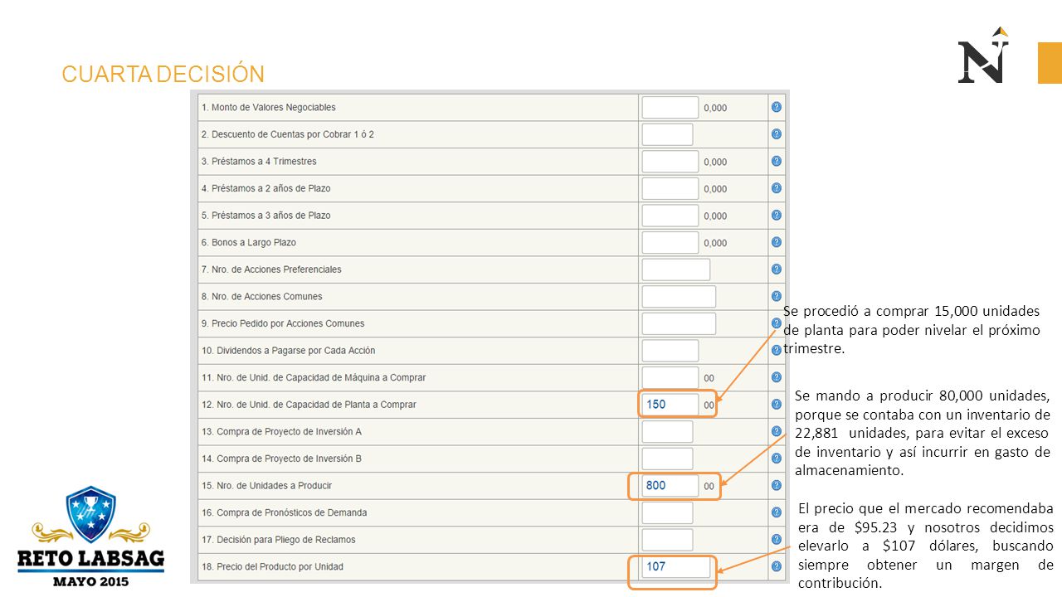Select label 9. Precio Pedido por Acciones Comunes
This screenshot has height=597, width=1062.
282,323
